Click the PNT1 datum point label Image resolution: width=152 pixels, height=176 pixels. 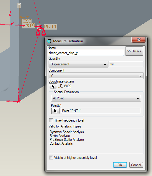(50, 27)
